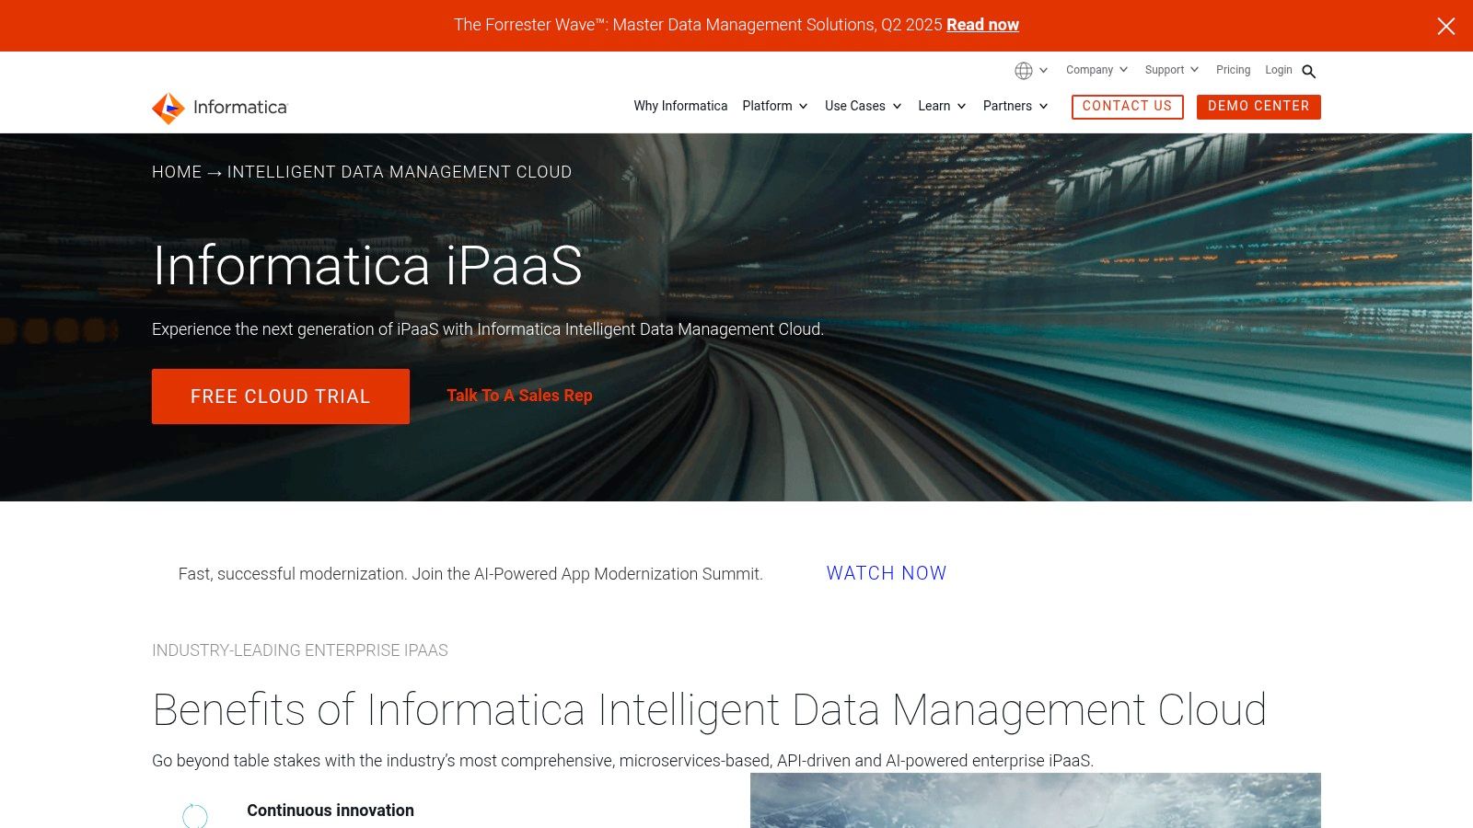The height and width of the screenshot is (828, 1473).
Task: Expand the Support dropdown menu
Action: pyautogui.click(x=1171, y=70)
